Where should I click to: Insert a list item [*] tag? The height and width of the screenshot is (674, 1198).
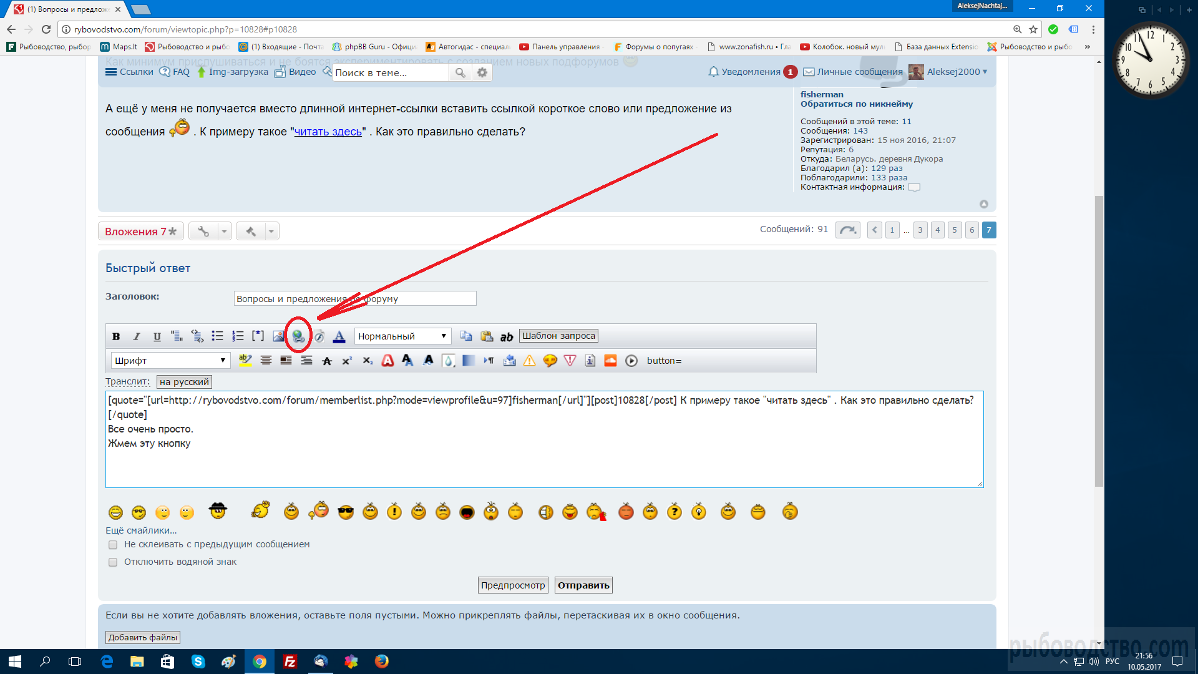click(258, 336)
